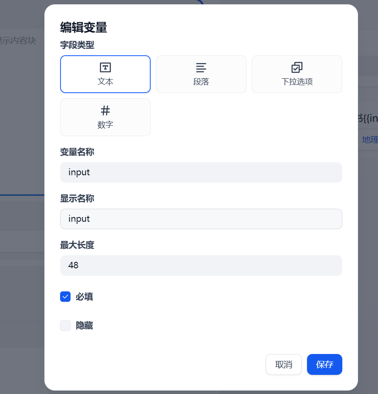Viewport: 378px width, 394px height.
Task: Save the variable with 保存
Action: coord(324,364)
